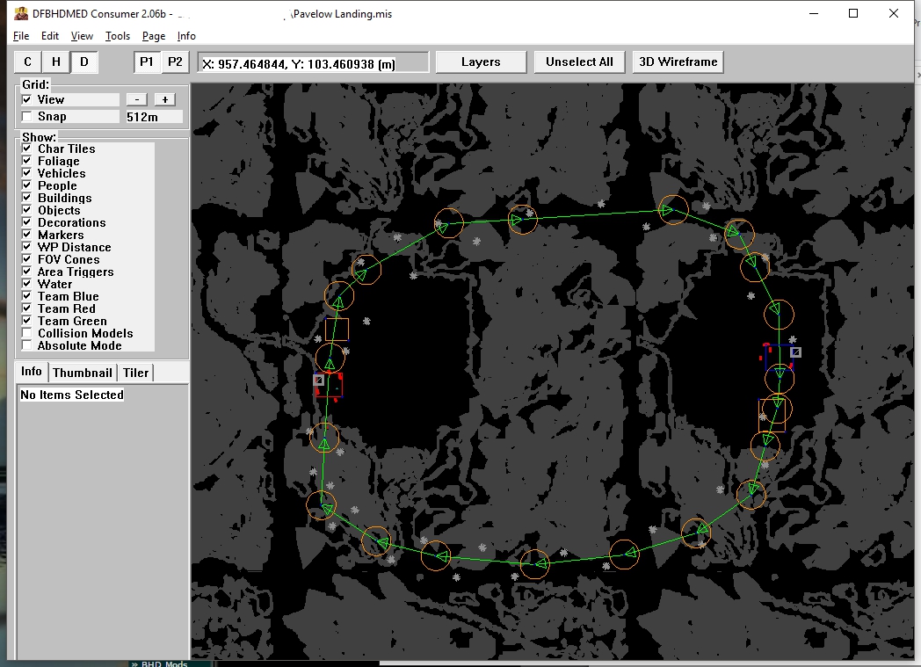Click the H mode toolbar button
The image size is (921, 667).
pos(56,62)
